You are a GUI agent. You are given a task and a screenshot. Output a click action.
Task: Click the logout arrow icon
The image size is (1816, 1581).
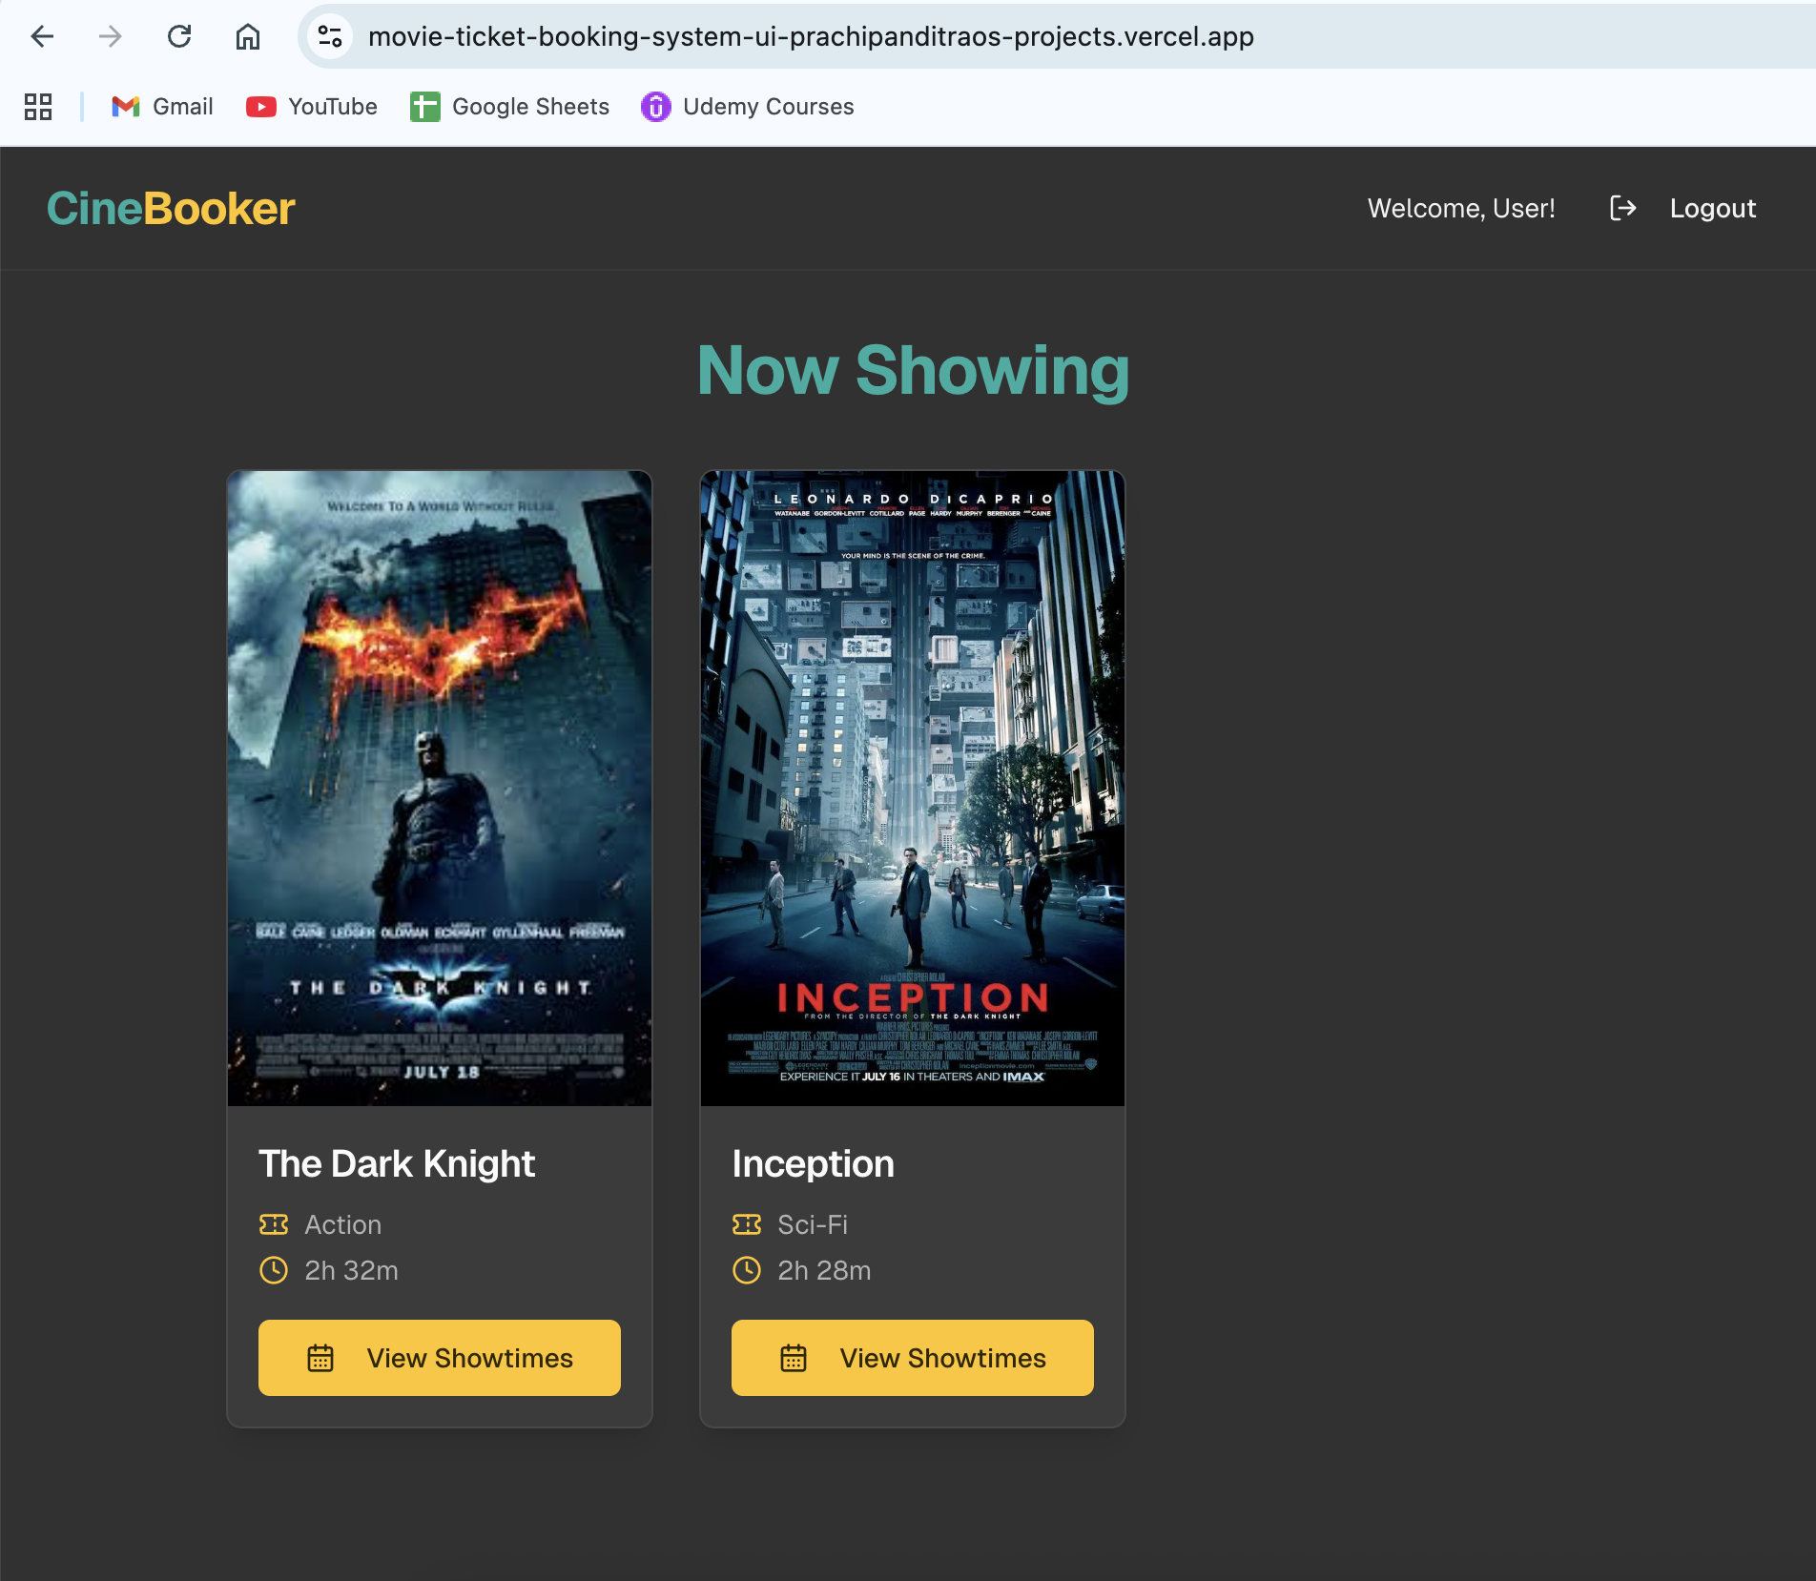tap(1622, 208)
